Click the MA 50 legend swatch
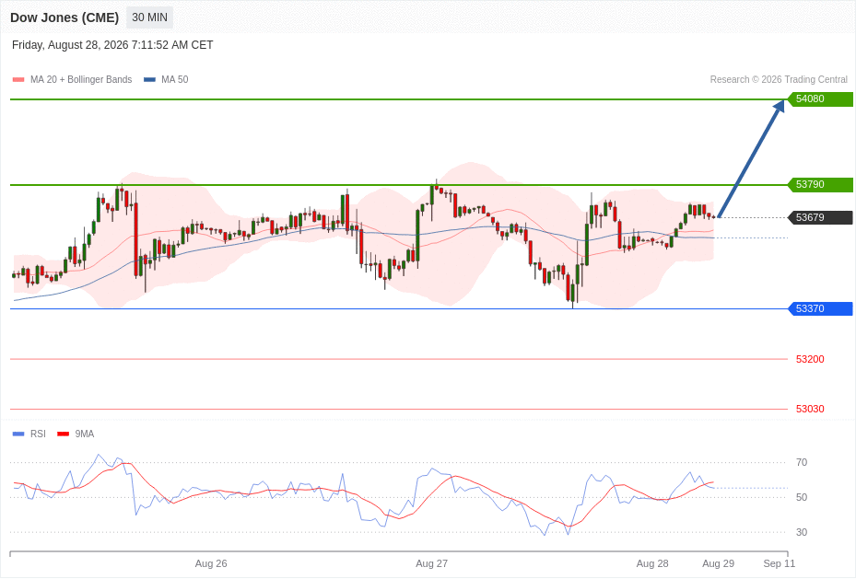856x579 pixels. point(149,79)
